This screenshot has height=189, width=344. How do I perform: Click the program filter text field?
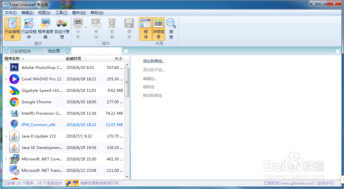tap(96, 51)
